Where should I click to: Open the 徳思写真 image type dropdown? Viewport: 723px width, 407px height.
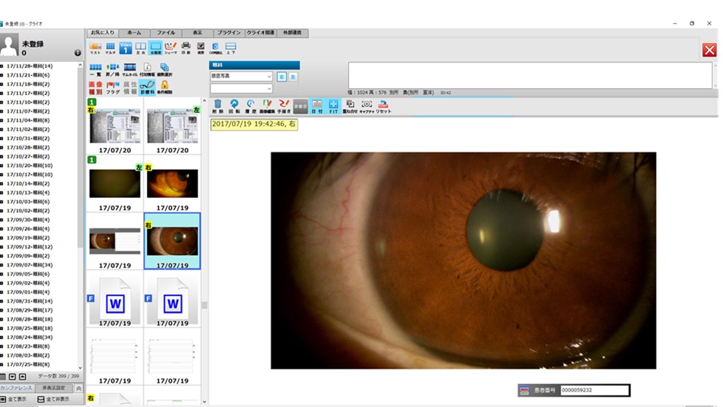241,76
